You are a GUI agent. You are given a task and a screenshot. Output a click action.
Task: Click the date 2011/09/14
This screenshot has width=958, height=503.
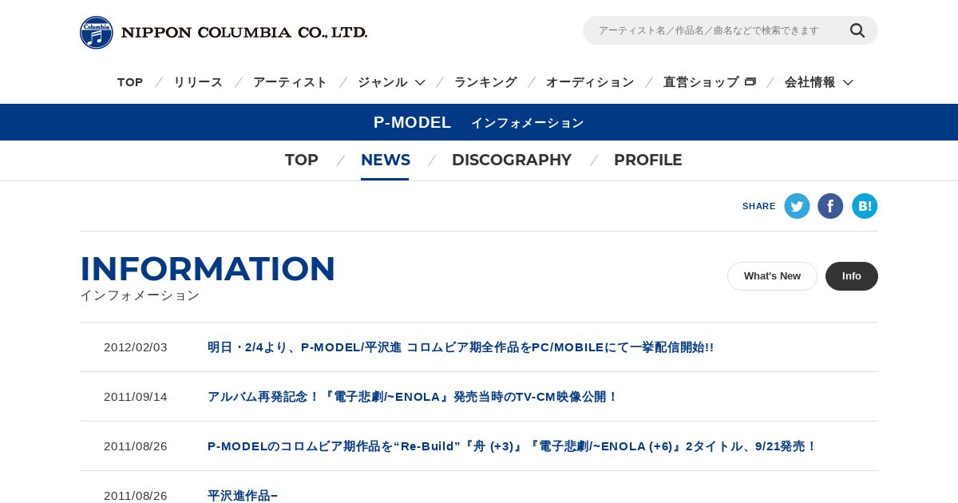(136, 397)
